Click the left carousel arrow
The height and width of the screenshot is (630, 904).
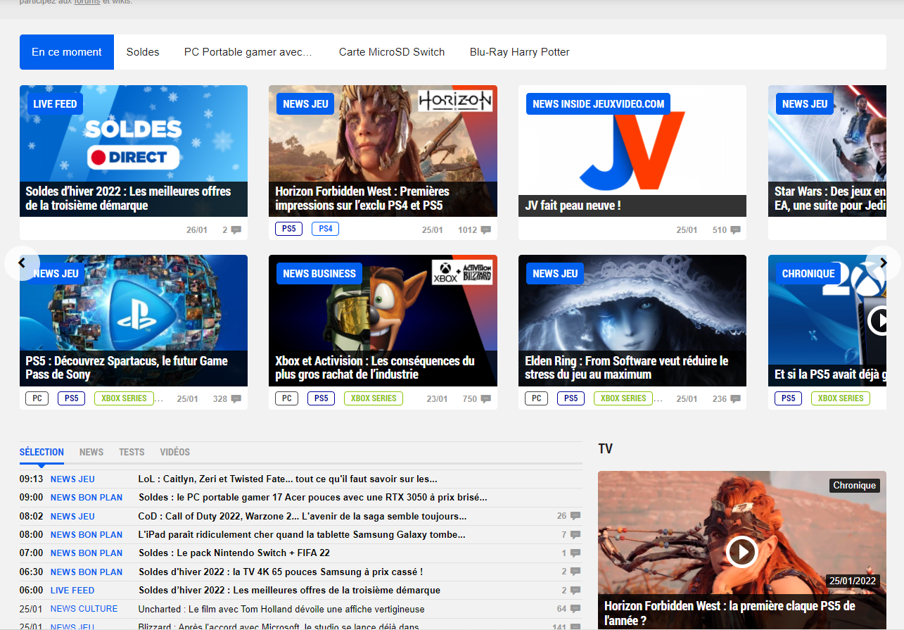click(x=22, y=263)
